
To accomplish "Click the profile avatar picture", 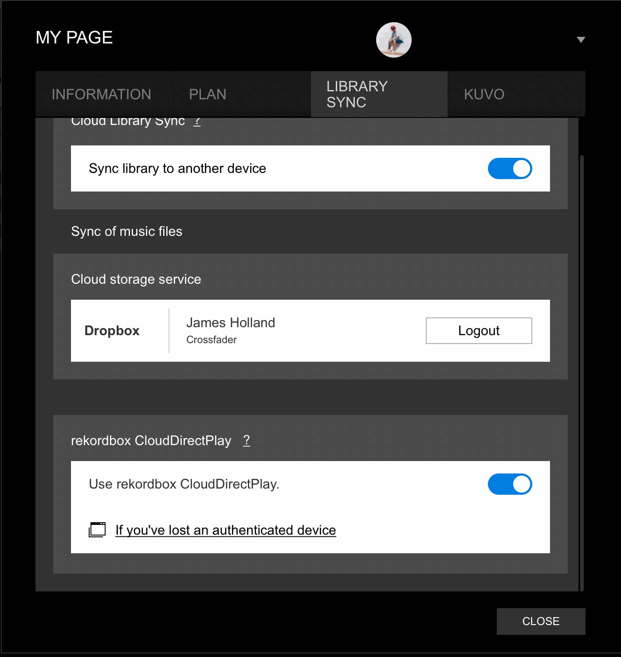I will (393, 40).
